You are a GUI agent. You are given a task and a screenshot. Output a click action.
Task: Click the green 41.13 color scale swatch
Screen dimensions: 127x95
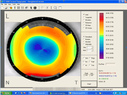point(101,36)
